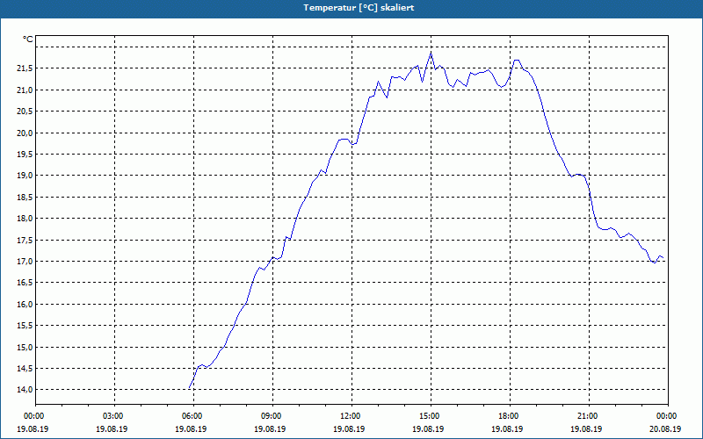703x439 pixels.
Task: Select the 19.08.19 date under 06:00
Action: (191, 428)
